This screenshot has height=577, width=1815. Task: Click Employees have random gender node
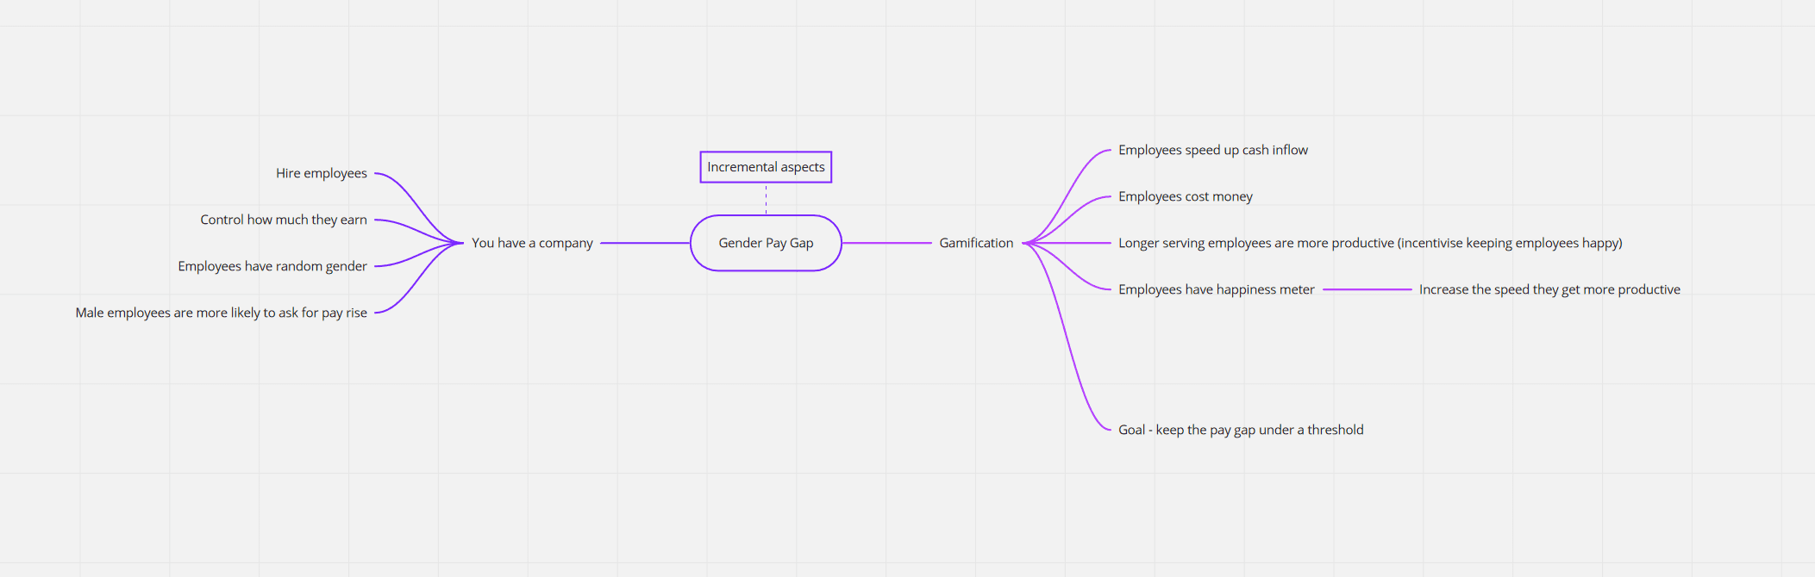tap(272, 266)
